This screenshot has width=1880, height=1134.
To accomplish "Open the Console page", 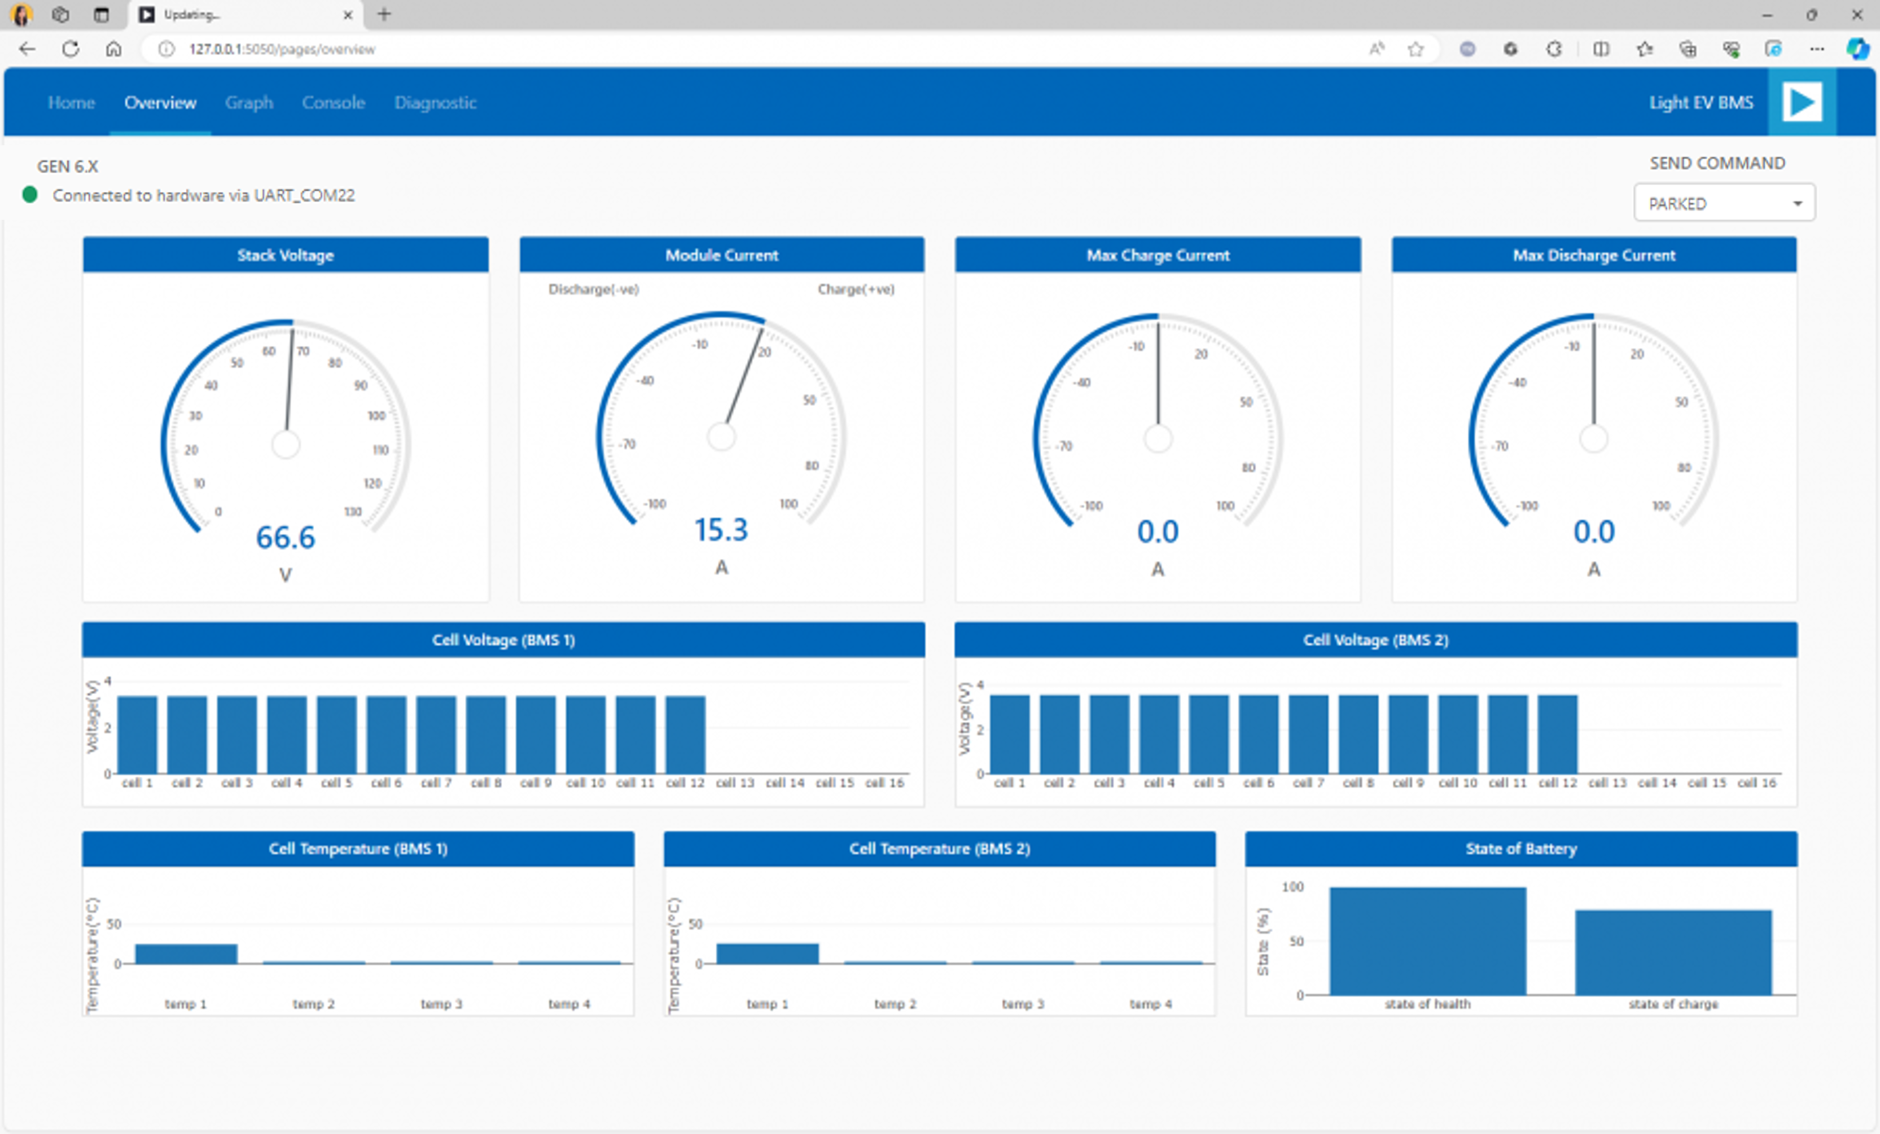I will point(333,102).
